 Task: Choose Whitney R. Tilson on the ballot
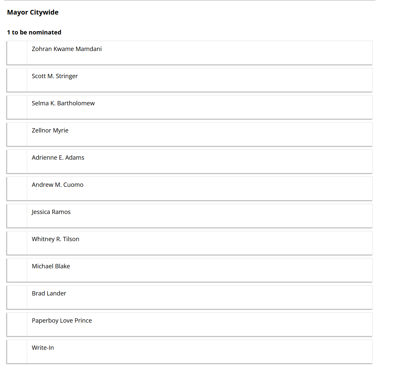[x=190, y=243]
